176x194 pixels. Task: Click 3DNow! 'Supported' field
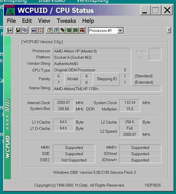[x=140, y=154]
